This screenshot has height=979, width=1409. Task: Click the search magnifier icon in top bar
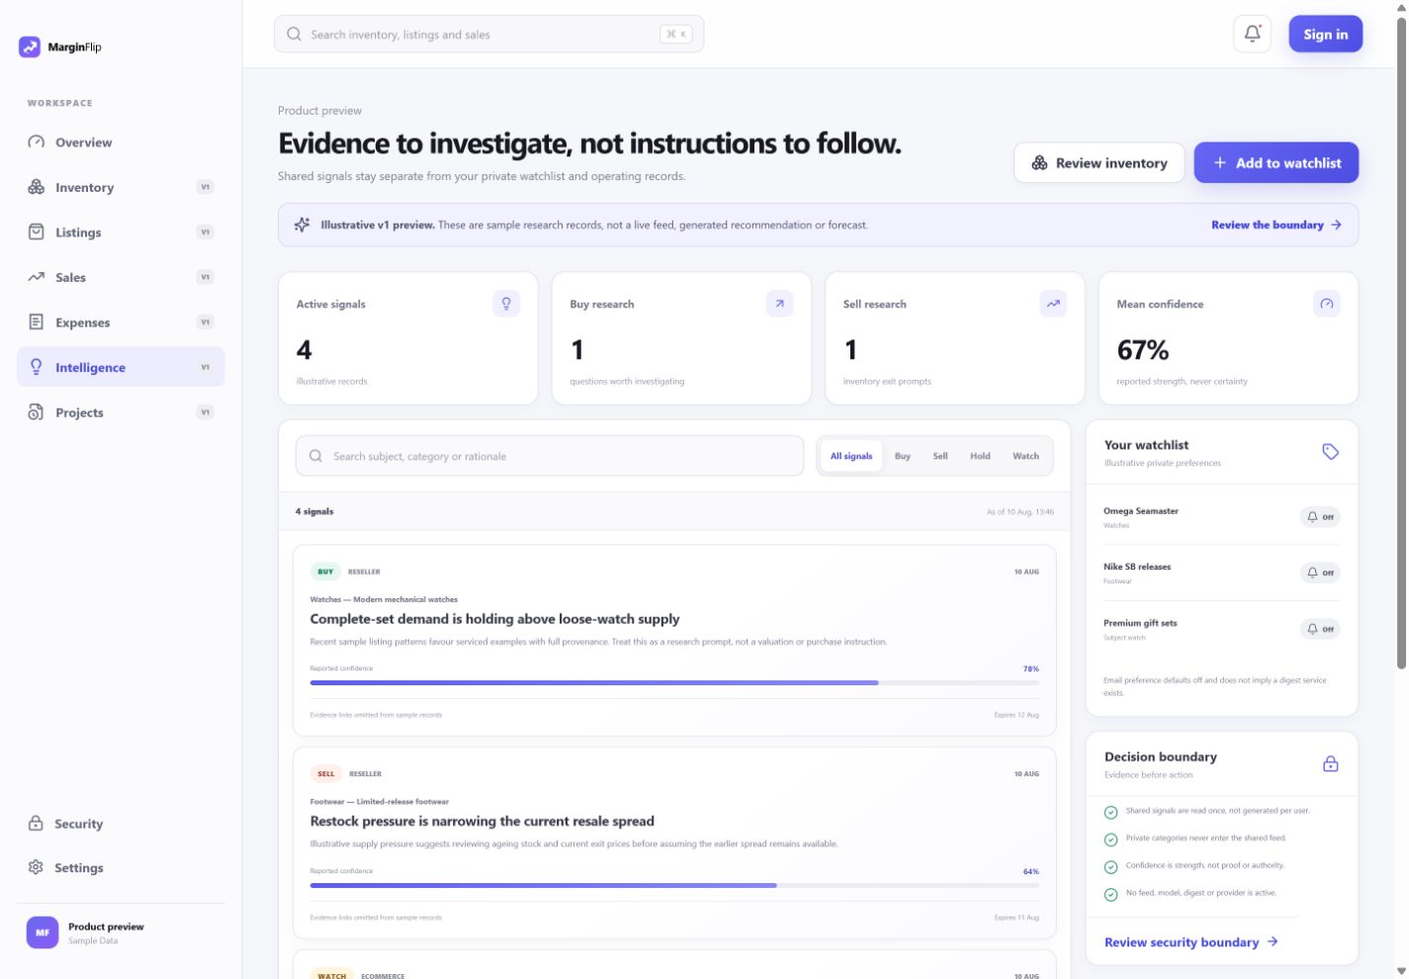294,34
